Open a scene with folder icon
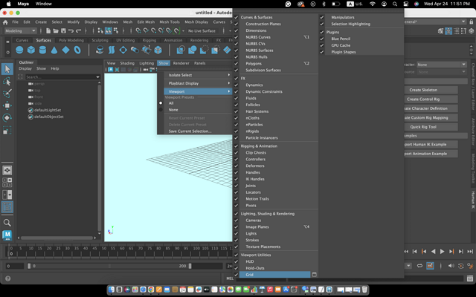 [56, 30]
